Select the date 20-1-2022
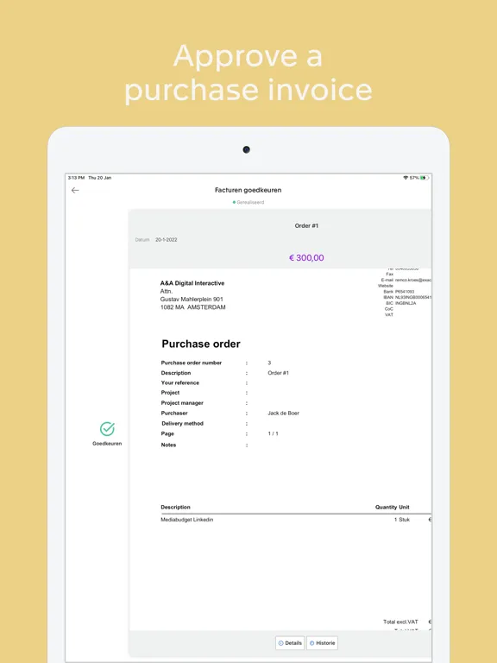 click(166, 240)
